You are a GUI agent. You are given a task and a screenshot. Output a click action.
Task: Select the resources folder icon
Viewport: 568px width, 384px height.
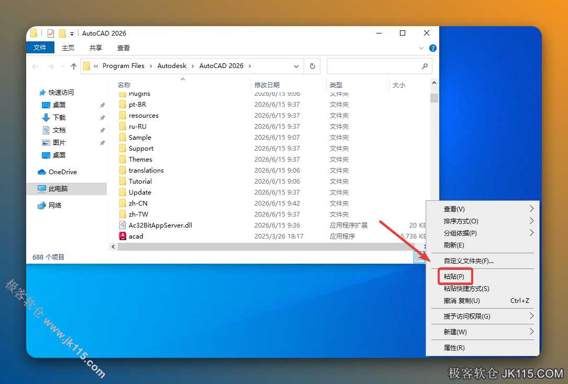[122, 116]
